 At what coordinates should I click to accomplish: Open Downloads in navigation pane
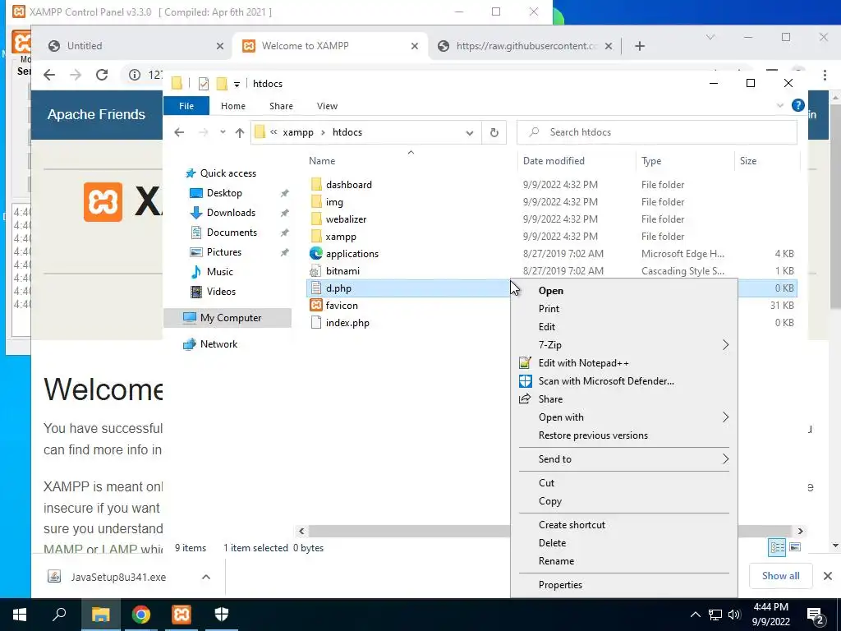click(231, 213)
